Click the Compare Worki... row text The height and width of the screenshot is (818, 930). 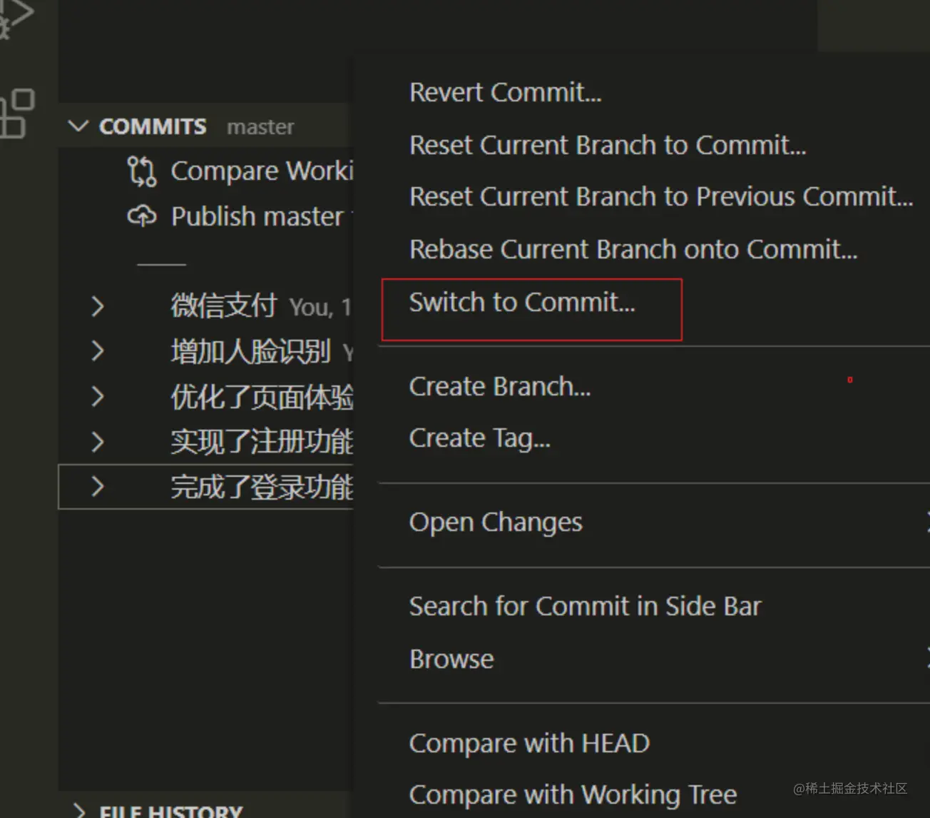click(262, 171)
